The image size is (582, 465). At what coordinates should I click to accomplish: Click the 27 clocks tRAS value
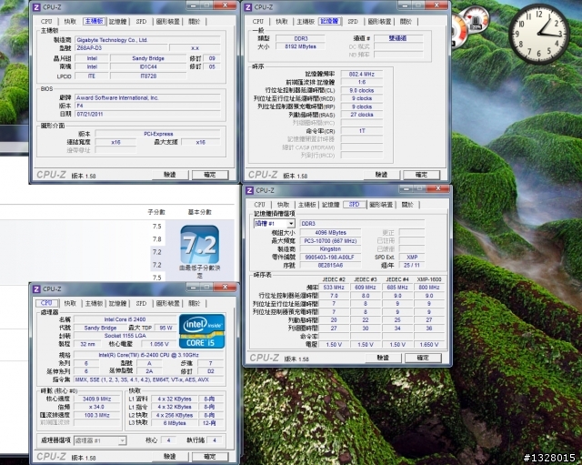coord(362,115)
